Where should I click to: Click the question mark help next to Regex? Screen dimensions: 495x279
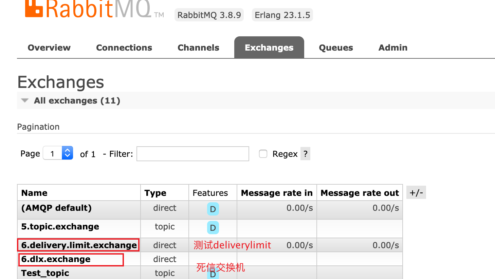305,154
